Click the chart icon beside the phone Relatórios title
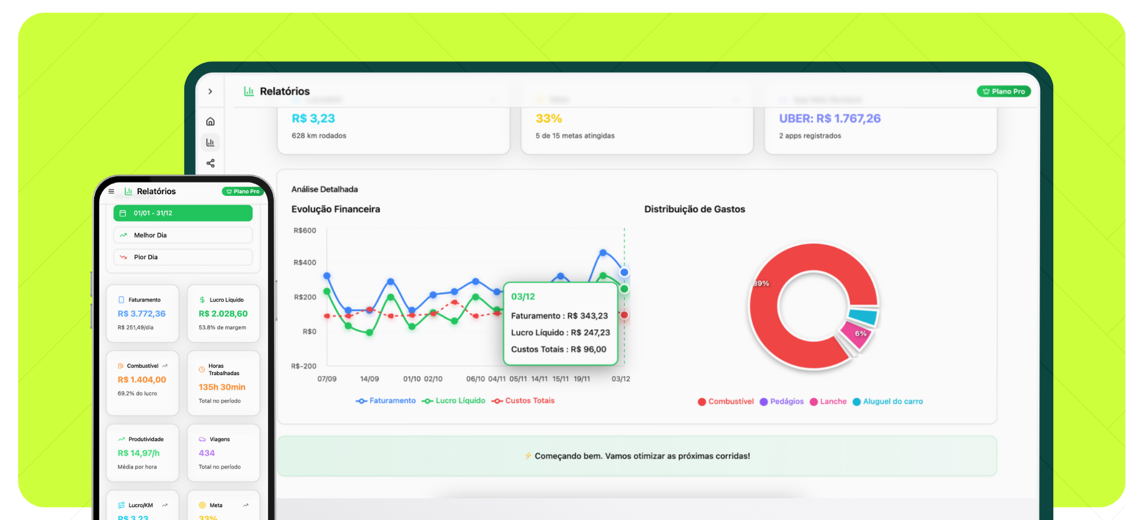The width and height of the screenshot is (1144, 520). tap(128, 191)
